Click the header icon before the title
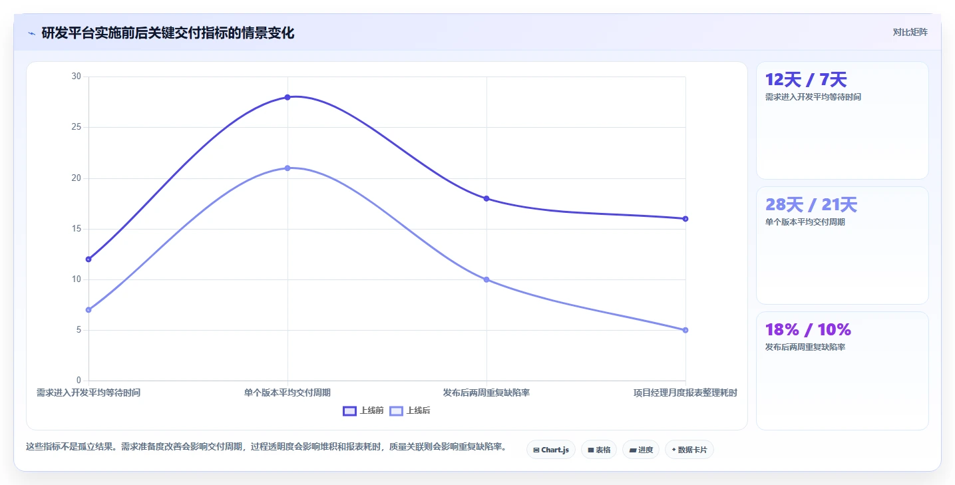 (x=31, y=33)
